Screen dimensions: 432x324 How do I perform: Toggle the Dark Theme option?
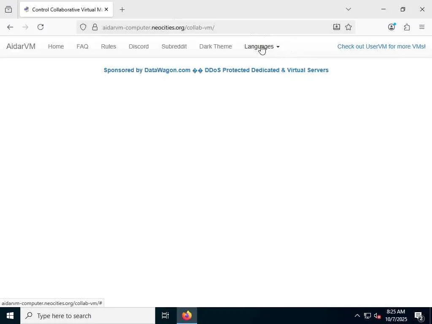click(216, 46)
